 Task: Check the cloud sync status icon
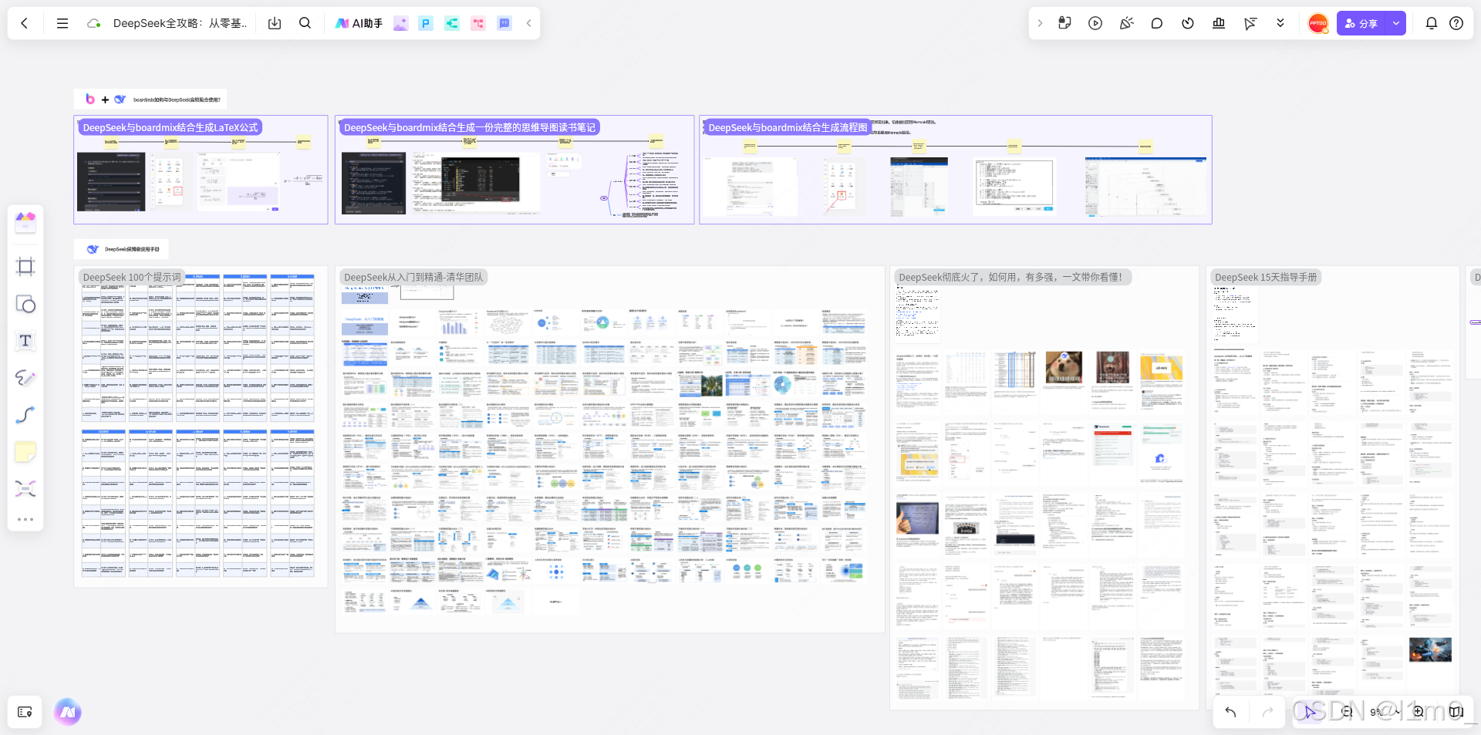[94, 23]
